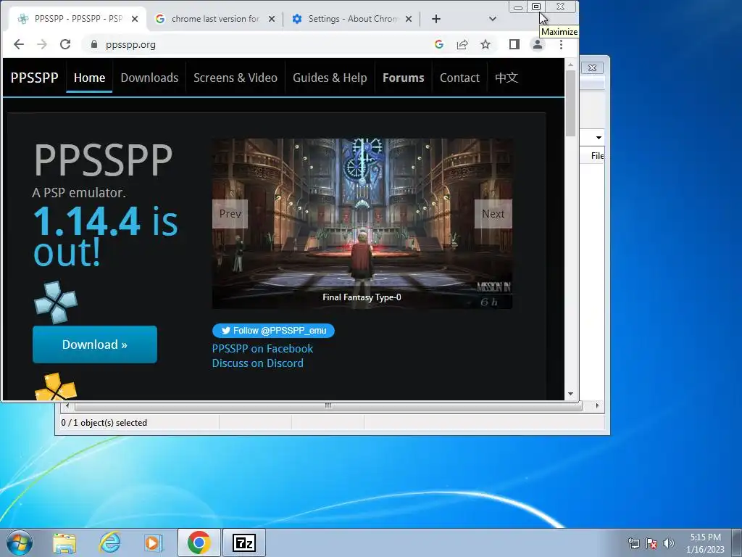Follow @PPSSPP_emu on Twitter
The image size is (742, 557).
[273, 331]
